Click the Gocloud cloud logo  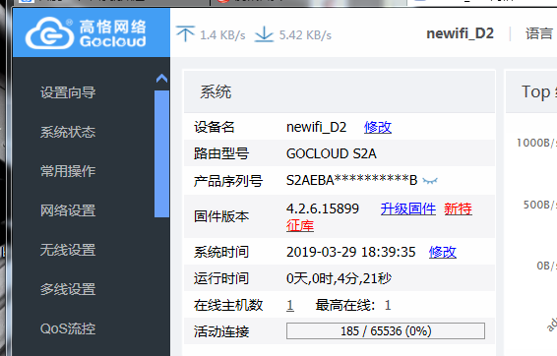pyautogui.click(x=49, y=33)
